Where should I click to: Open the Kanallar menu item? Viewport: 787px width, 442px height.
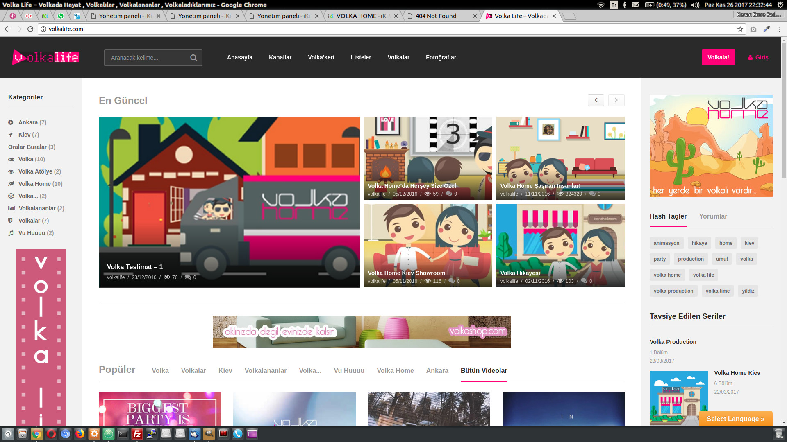click(280, 57)
